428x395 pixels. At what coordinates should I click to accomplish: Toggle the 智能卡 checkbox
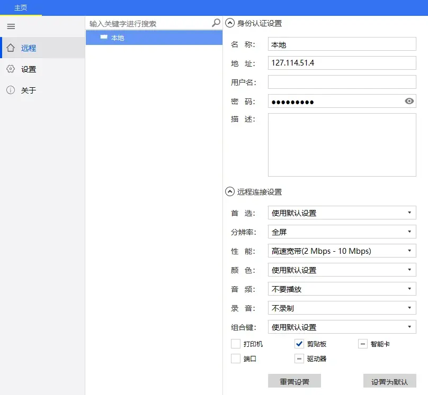coord(363,344)
